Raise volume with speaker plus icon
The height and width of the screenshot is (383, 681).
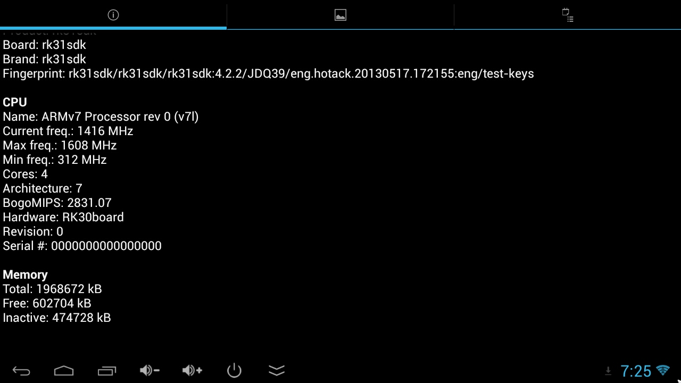[x=192, y=370]
